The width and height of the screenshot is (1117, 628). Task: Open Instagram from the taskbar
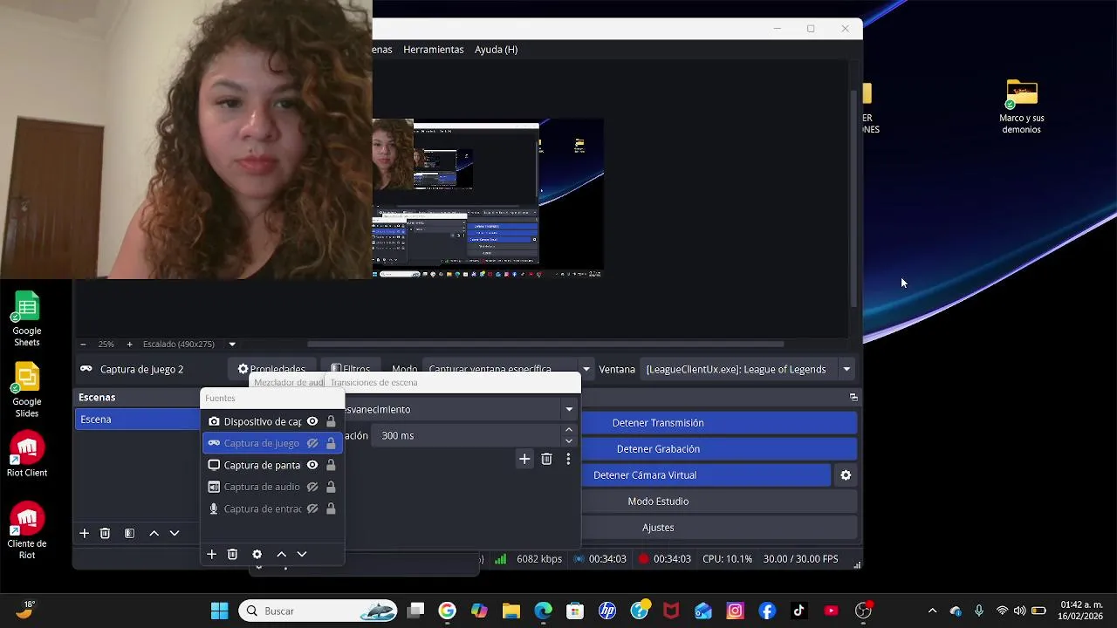[x=735, y=611]
